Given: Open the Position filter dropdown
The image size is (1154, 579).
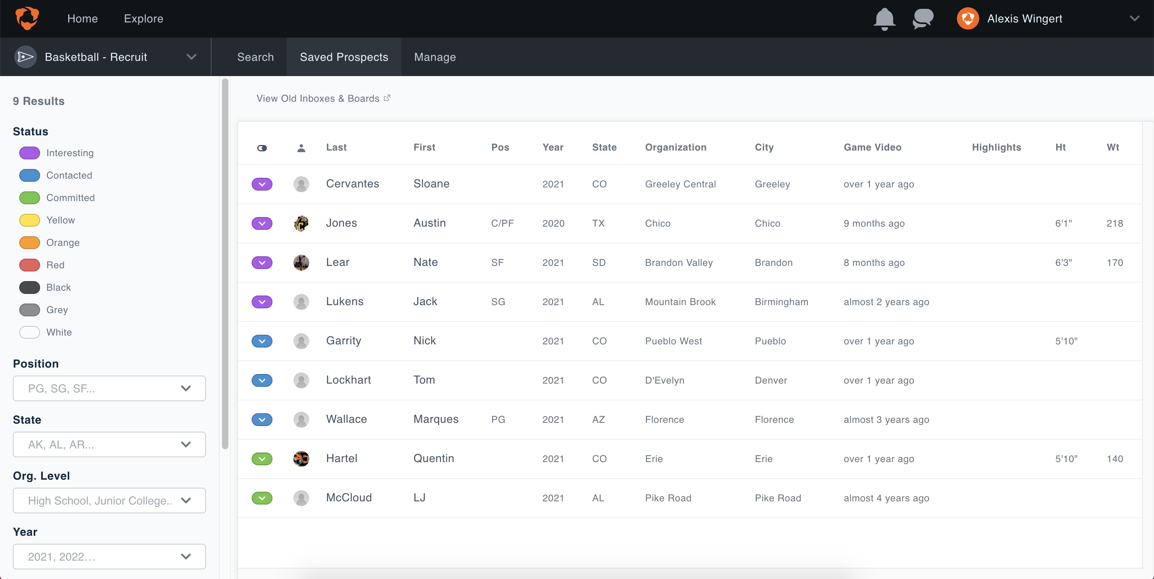Looking at the screenshot, I should 109,388.
